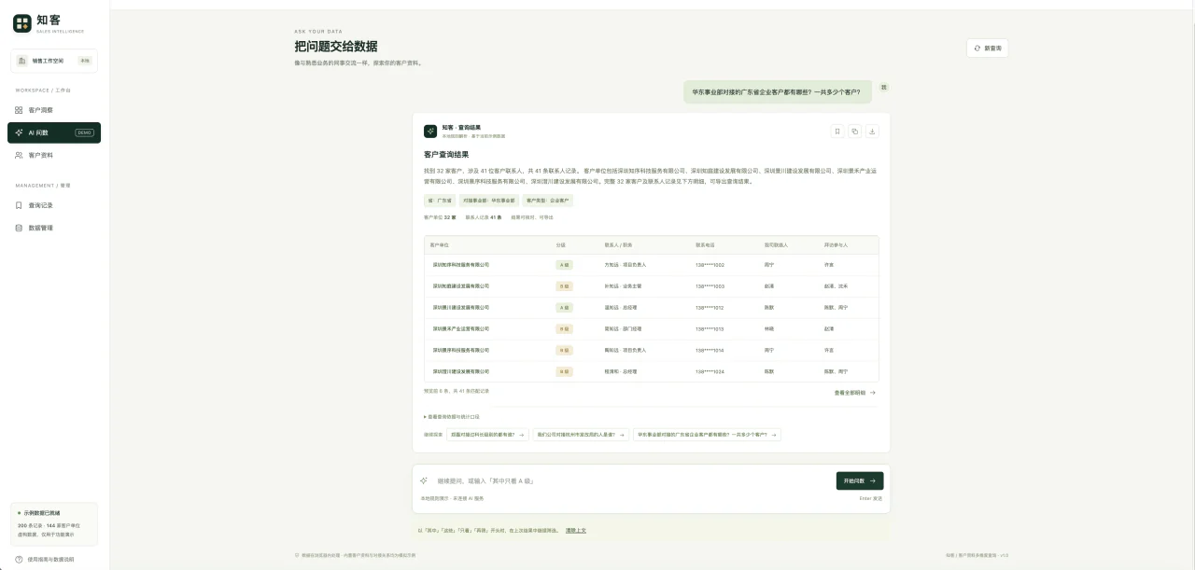Click the 联系电话 column header
The width and height of the screenshot is (1195, 570).
click(705, 244)
